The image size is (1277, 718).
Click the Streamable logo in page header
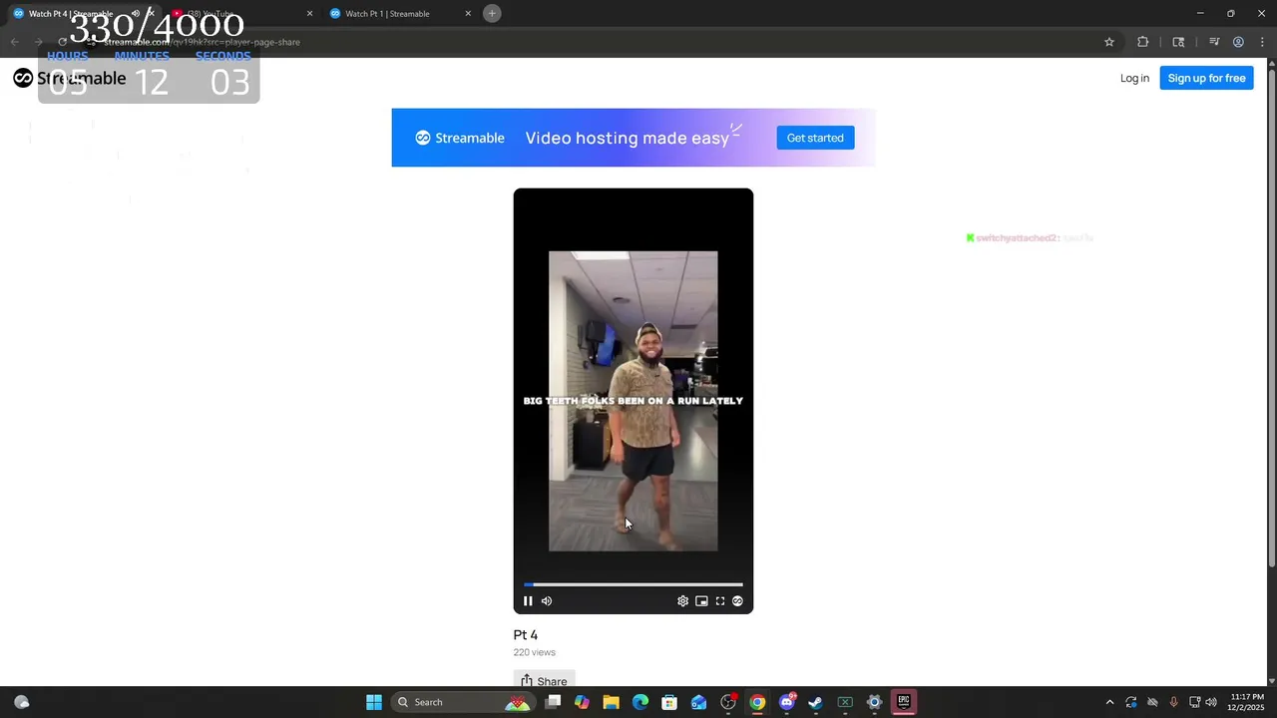pos(70,78)
